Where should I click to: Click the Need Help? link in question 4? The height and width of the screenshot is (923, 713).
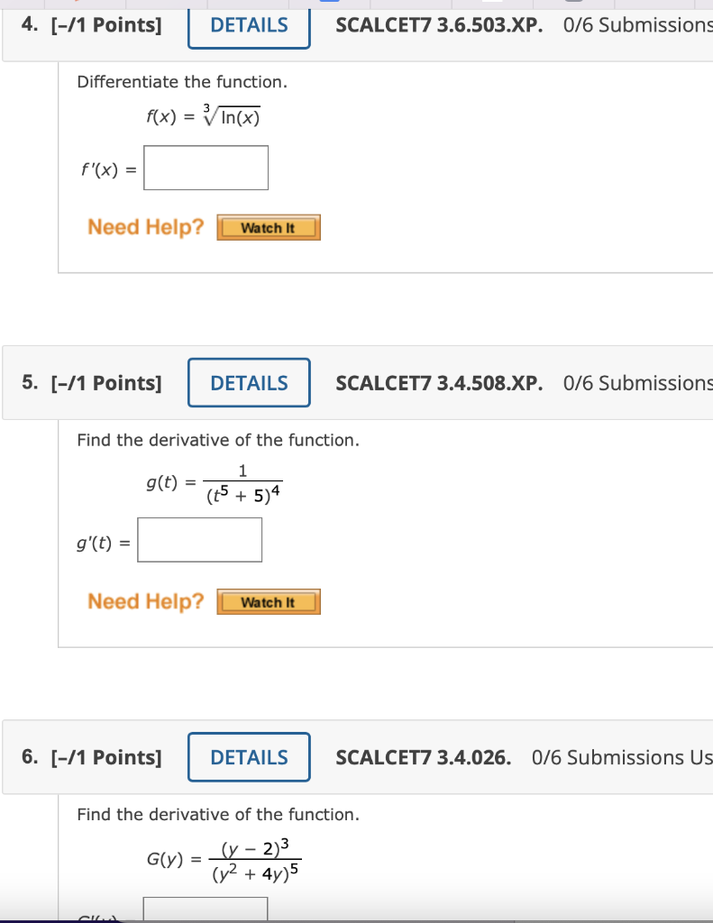(144, 226)
